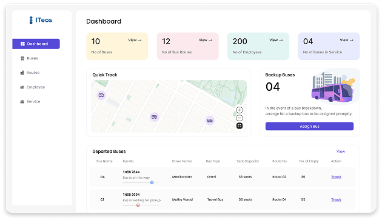The width and height of the screenshot is (382, 220).
Task: Click the Omni bus type cell
Action: 212,177
